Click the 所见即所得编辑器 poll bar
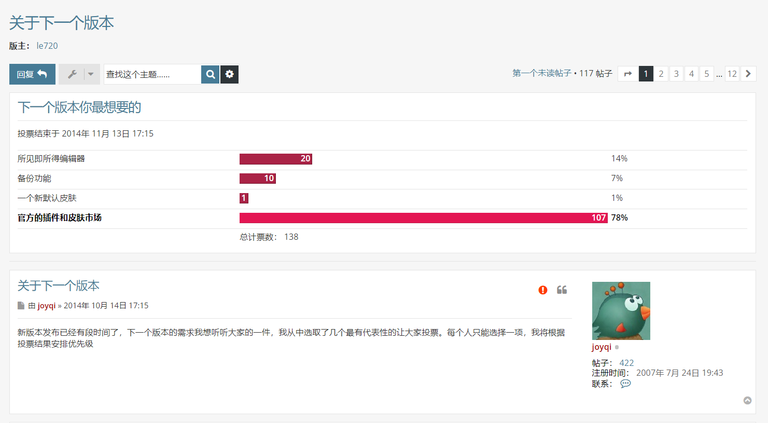Image resolution: width=768 pixels, height=423 pixels. tap(276, 159)
